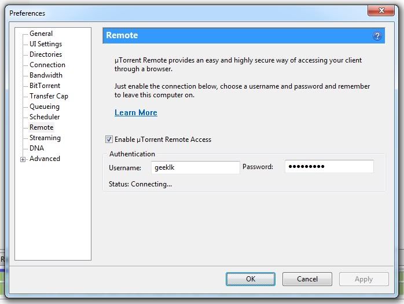Screen dimensions: 404x304
Task: Open Bandwidth settings
Action: coord(46,75)
